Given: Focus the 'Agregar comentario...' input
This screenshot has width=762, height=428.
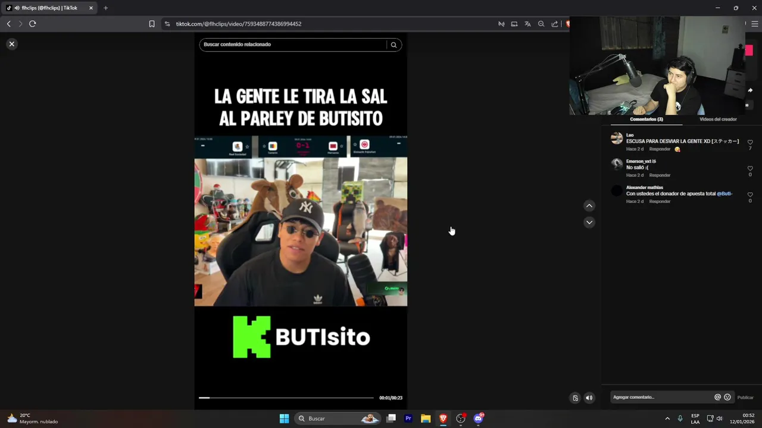Looking at the screenshot, I should pyautogui.click(x=661, y=397).
